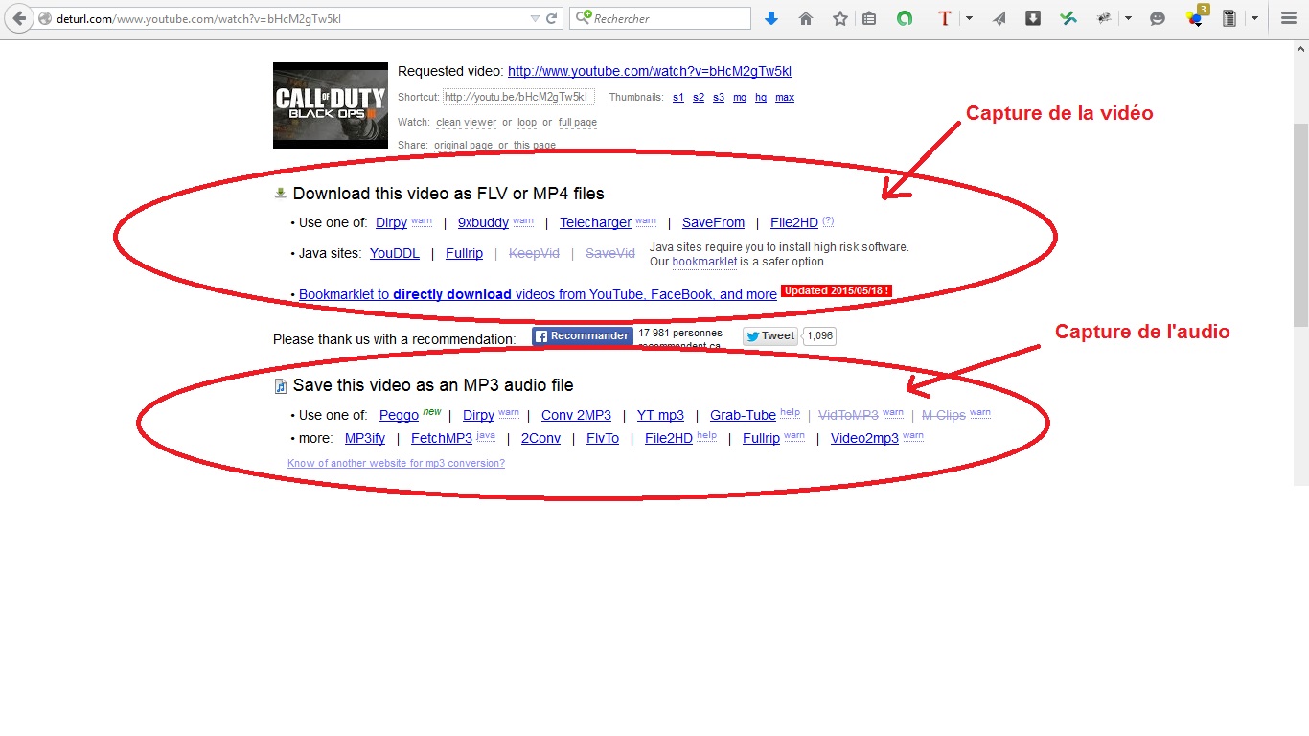Screen dimensions: 1309x736
Task: Open the max thumbnail link
Action: pyautogui.click(x=785, y=98)
